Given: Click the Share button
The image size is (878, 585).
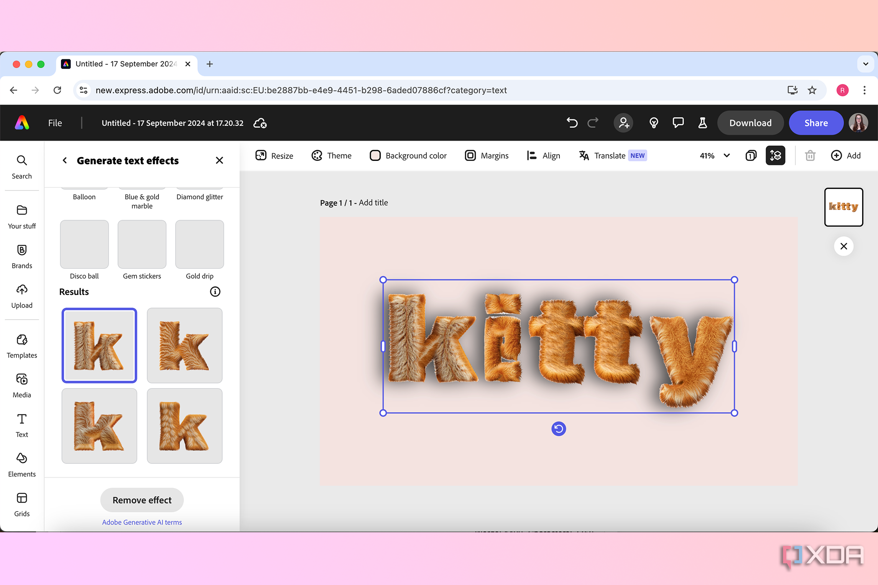Looking at the screenshot, I should (816, 123).
